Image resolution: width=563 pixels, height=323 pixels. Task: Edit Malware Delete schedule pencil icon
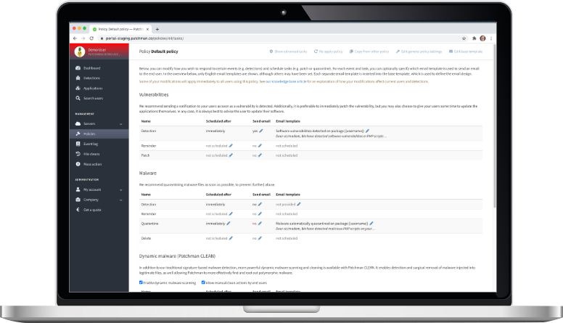231,238
